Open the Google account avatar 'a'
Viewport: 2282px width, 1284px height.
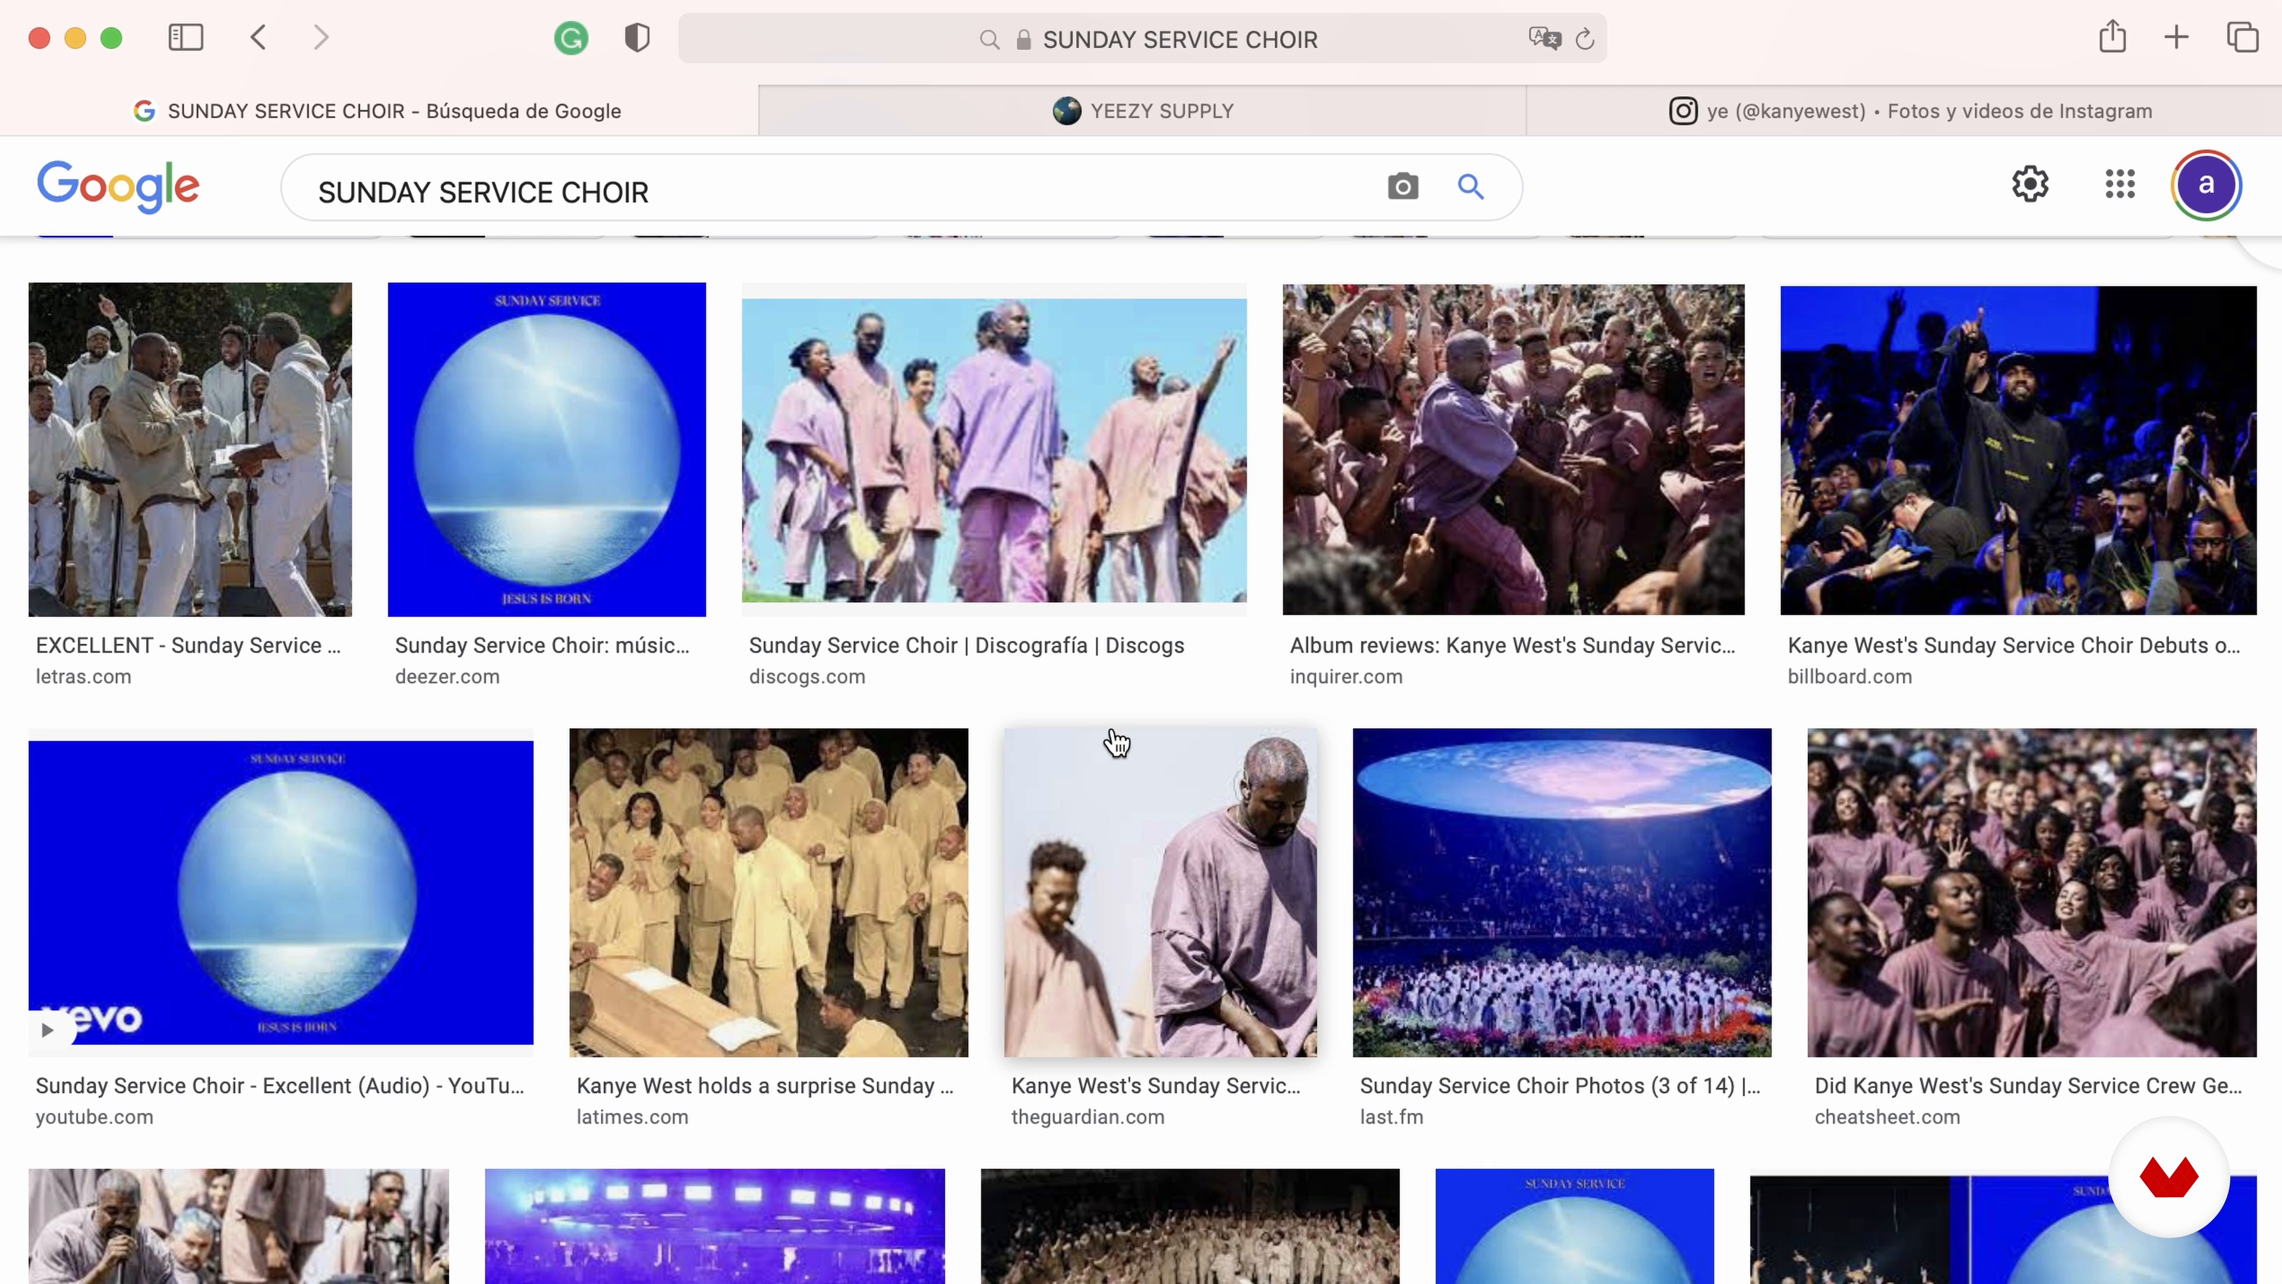point(2206,184)
